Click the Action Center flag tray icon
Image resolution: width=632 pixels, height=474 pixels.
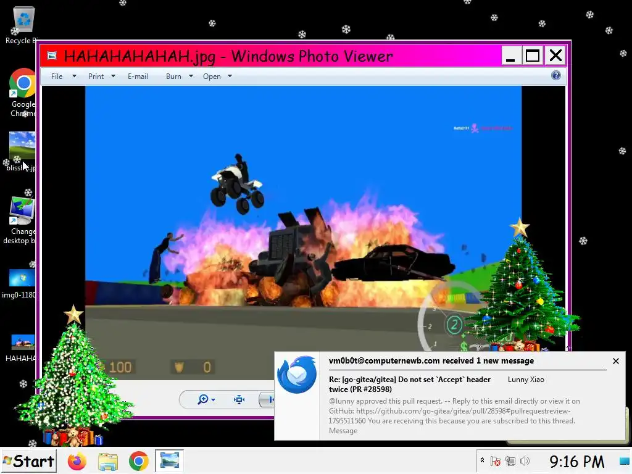[496, 461]
